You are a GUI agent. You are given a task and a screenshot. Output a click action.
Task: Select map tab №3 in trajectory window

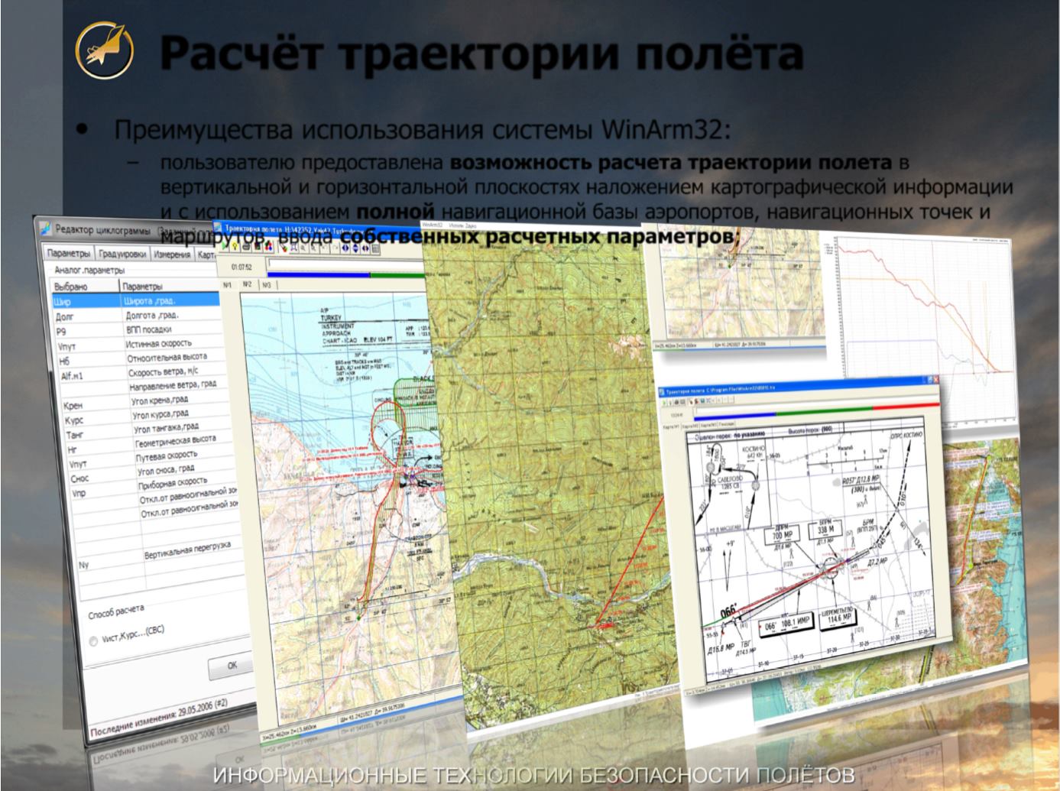click(x=266, y=285)
